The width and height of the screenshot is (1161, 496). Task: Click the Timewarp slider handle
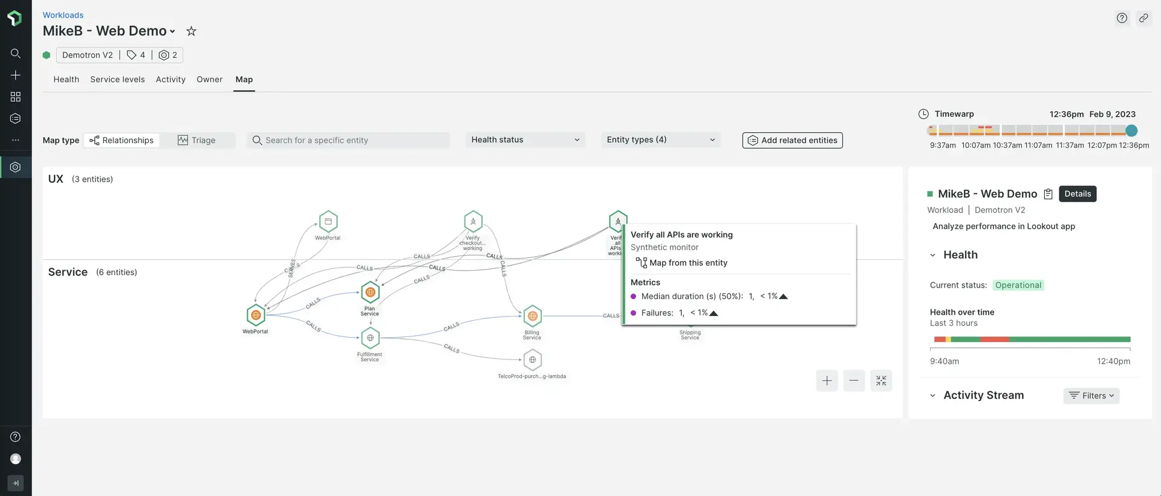[1131, 130]
